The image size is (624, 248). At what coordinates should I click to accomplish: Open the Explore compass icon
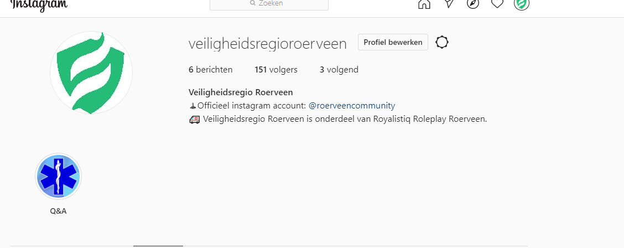tap(473, 3)
